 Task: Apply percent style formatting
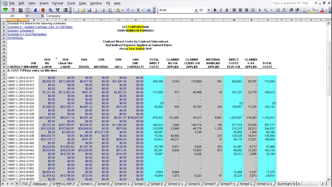click(x=265, y=10)
